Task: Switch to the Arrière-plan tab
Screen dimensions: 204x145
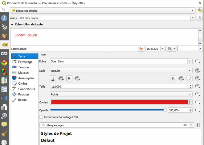Action: [26, 78]
